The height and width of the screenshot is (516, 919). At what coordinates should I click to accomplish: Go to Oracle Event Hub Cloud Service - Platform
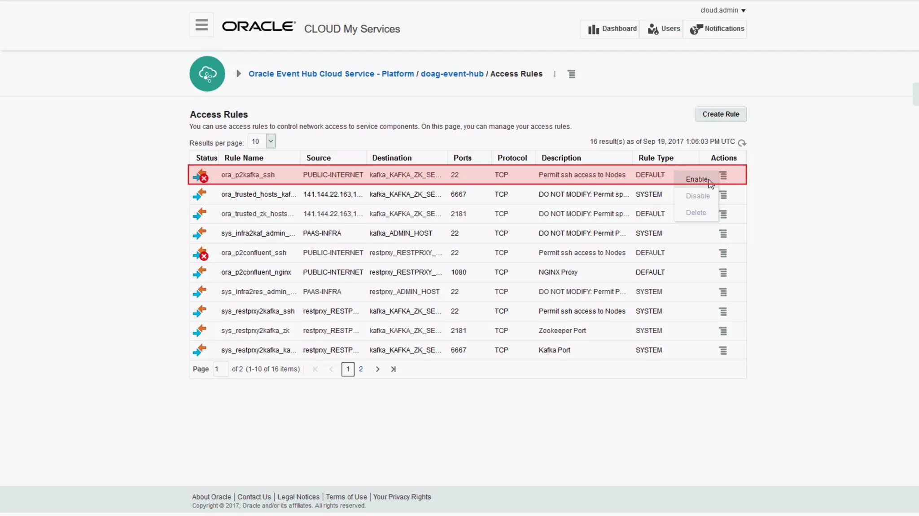pos(331,74)
